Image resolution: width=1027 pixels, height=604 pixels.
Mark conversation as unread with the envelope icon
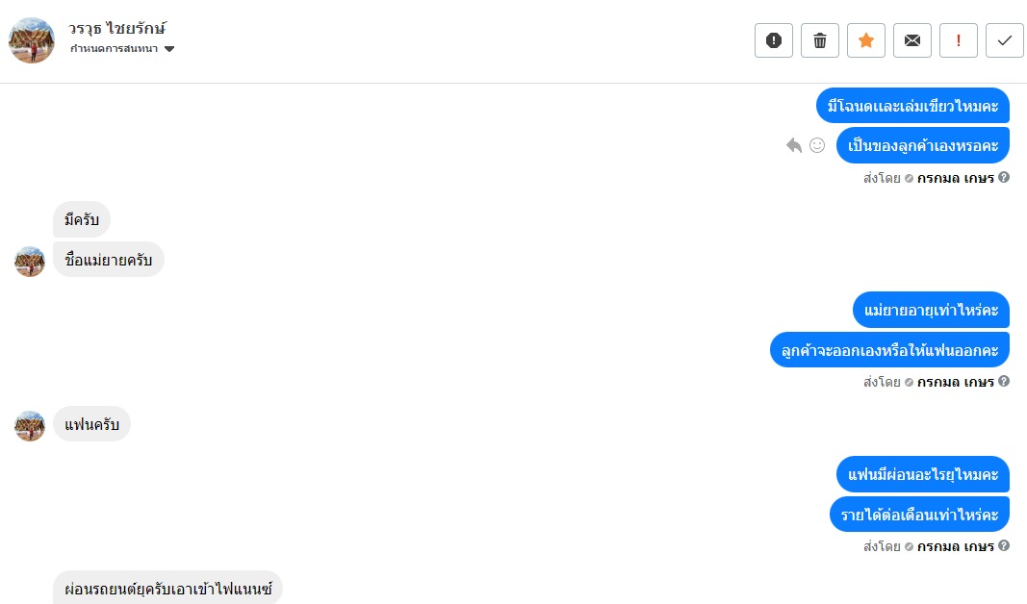[x=912, y=40]
